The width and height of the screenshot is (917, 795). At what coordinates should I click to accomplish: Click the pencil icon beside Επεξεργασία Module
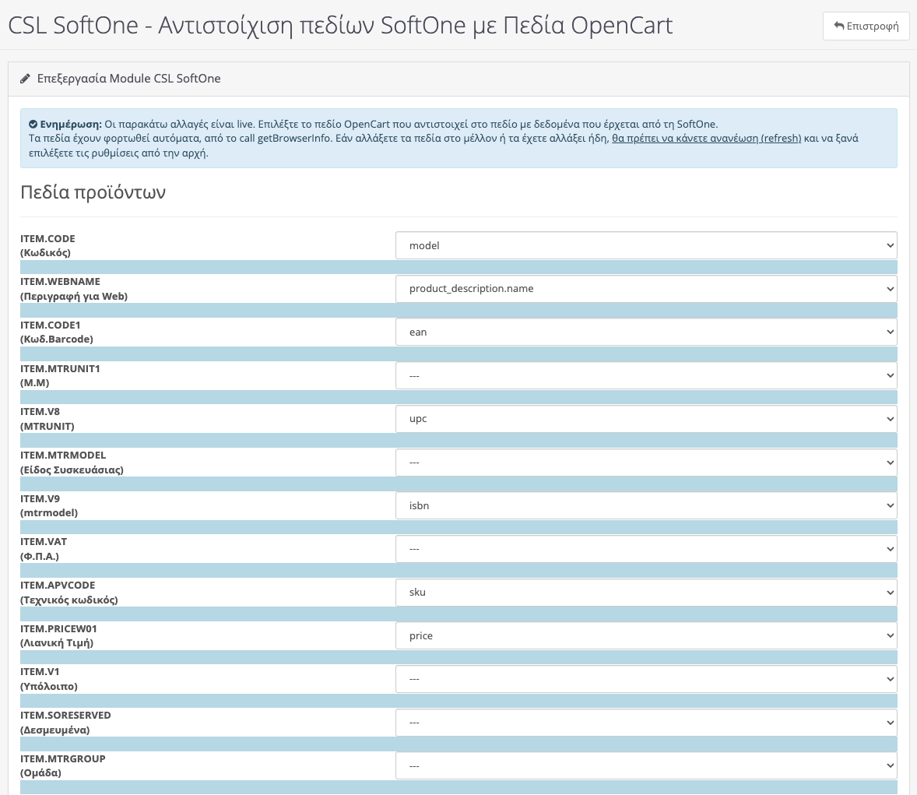pos(25,79)
